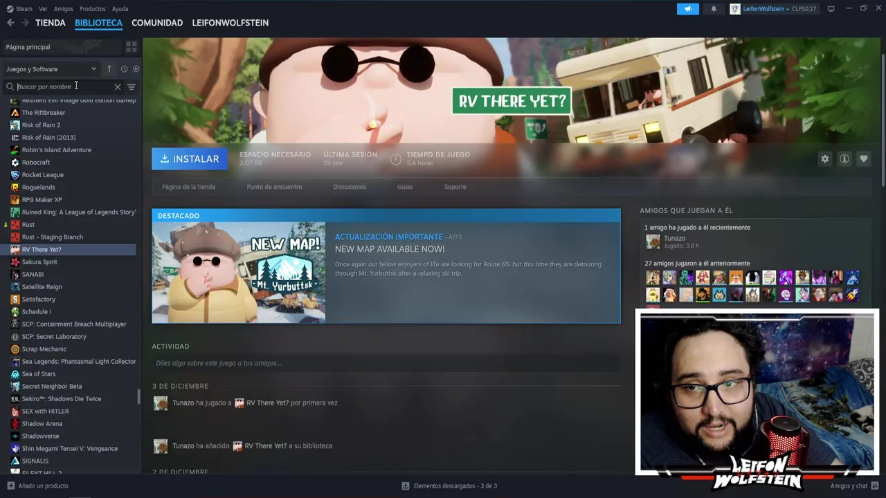886x498 pixels.
Task: Open game settings gear icon
Action: (824, 159)
